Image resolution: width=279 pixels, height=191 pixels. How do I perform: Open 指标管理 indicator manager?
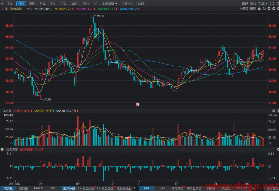coord(272,188)
